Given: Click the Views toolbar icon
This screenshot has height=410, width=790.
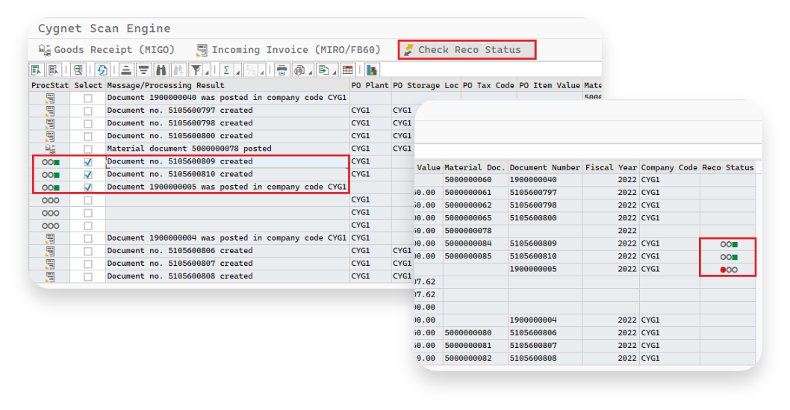Looking at the screenshot, I should [x=299, y=70].
